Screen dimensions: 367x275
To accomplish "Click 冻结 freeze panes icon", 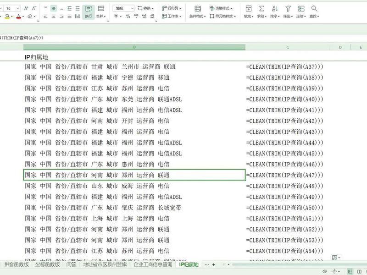I will (x=301, y=9).
